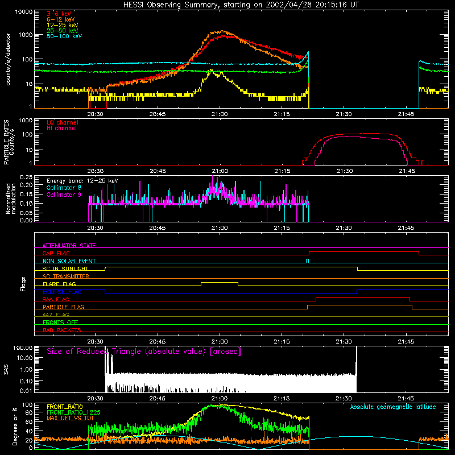Screen dimensions: 455x455
Task: Click the Absolute geomagnetic latitude label
Action: click(x=393, y=407)
